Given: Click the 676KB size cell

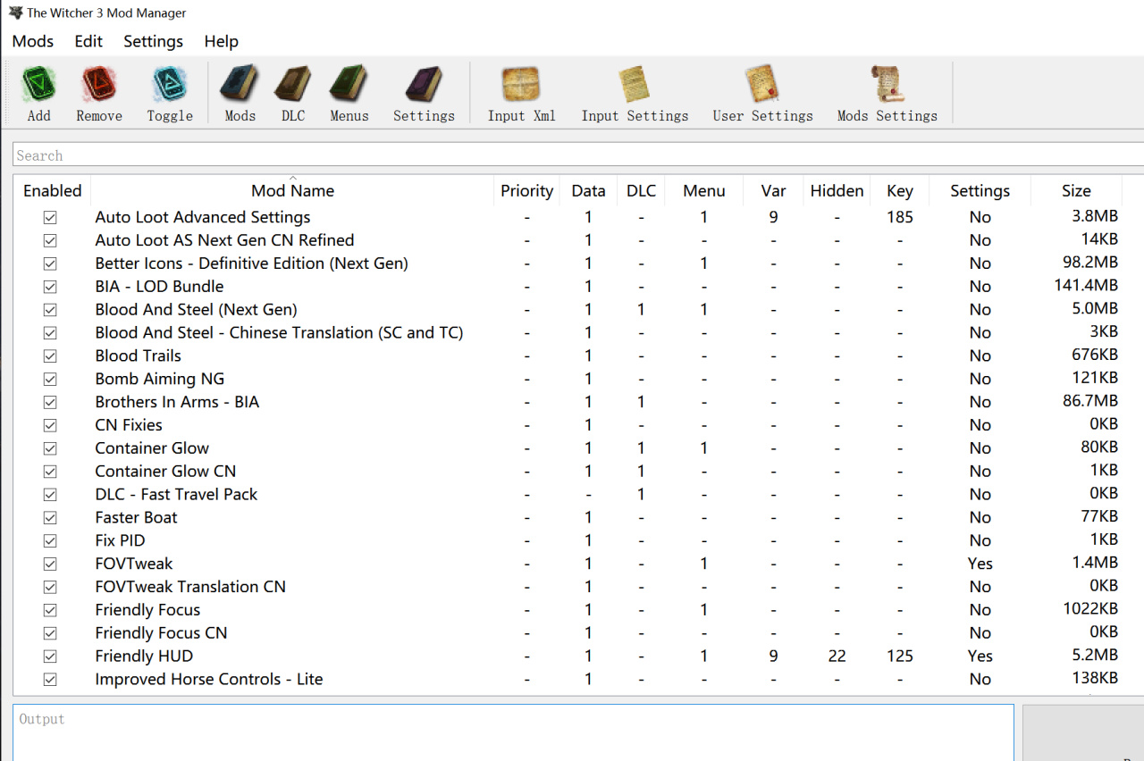Looking at the screenshot, I should (x=1095, y=355).
